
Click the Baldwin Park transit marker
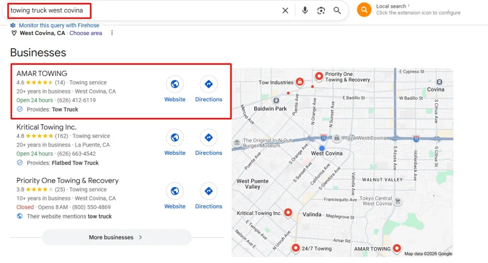[x=276, y=100]
